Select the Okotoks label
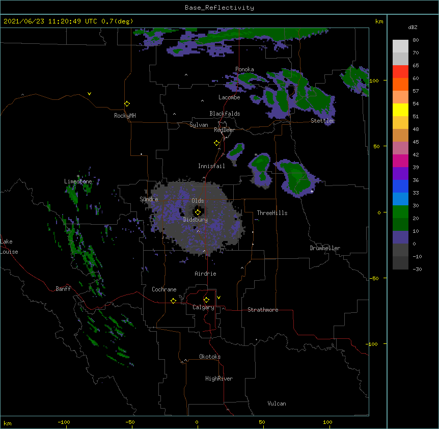Viewport: 439px width, 429px height. 210,357
